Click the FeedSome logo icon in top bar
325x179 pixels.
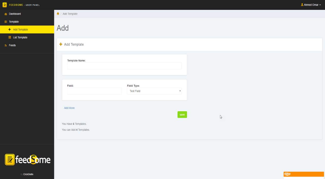(5, 5)
